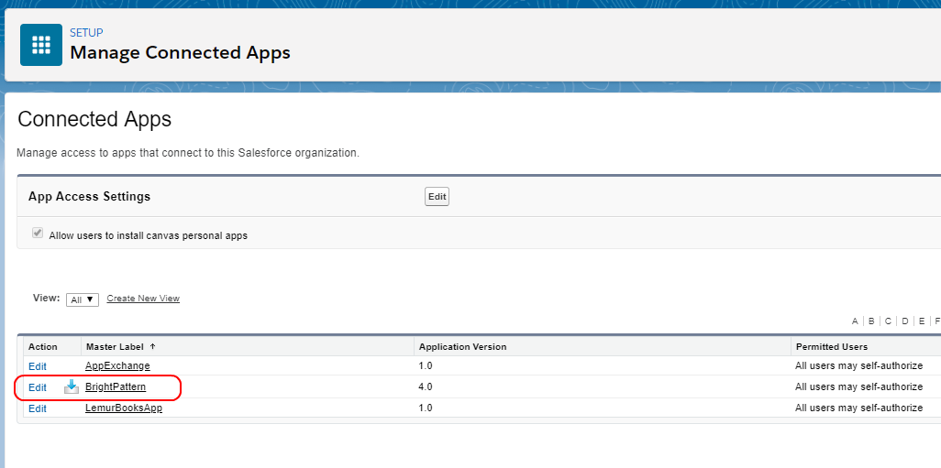
Task: Click the Edit button in App Access Settings
Action: coord(437,197)
